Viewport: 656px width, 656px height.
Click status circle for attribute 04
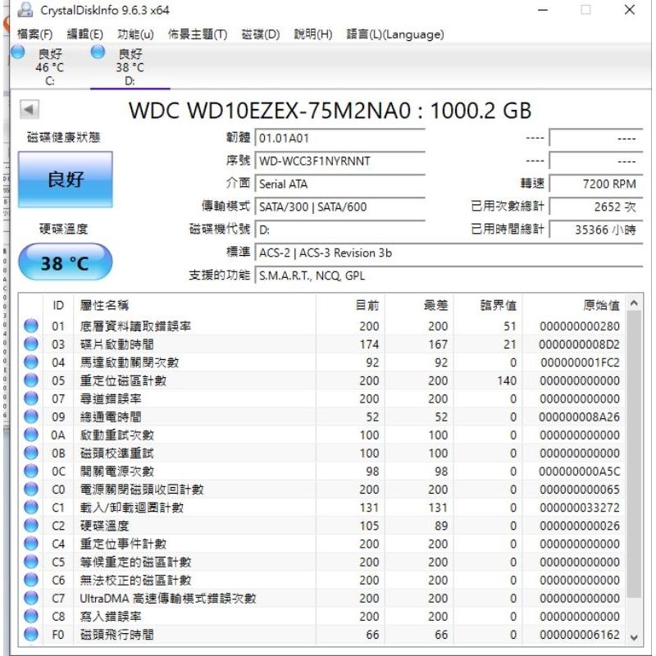(x=31, y=362)
